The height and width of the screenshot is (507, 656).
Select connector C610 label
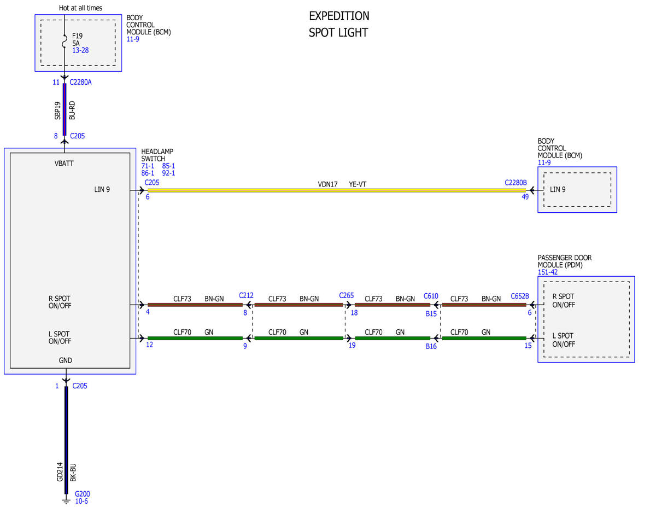coord(431,296)
